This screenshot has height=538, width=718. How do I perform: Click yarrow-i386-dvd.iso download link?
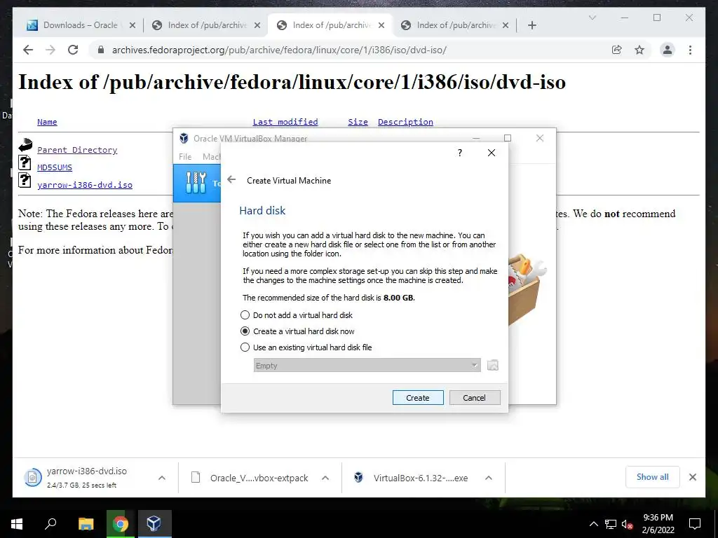(x=85, y=185)
